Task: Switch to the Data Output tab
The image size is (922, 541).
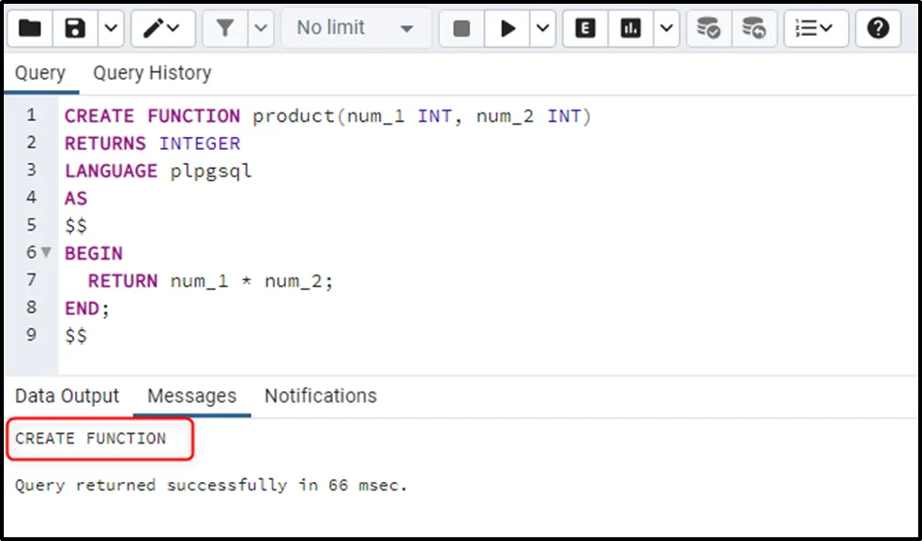Action: click(68, 396)
